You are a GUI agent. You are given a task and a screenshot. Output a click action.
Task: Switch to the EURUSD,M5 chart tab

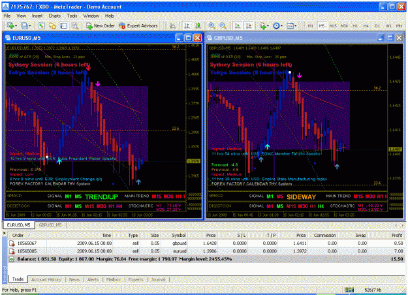pos(18,225)
